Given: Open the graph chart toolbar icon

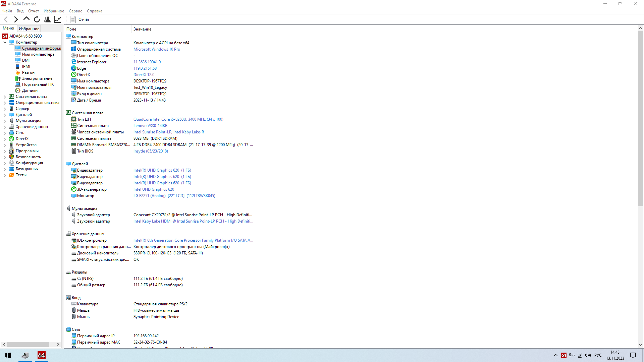Looking at the screenshot, I should point(58,19).
